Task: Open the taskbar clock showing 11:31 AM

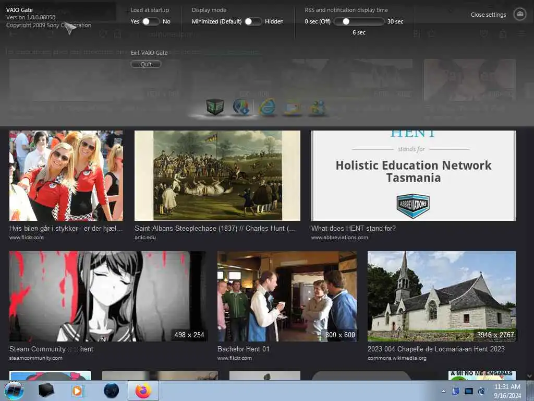Action: click(507, 391)
